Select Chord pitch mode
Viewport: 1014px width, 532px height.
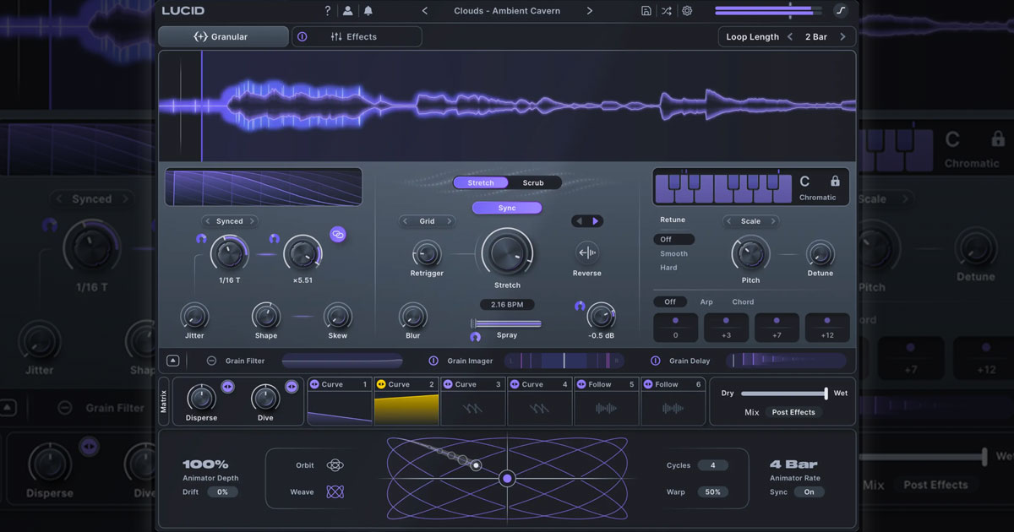coord(743,301)
